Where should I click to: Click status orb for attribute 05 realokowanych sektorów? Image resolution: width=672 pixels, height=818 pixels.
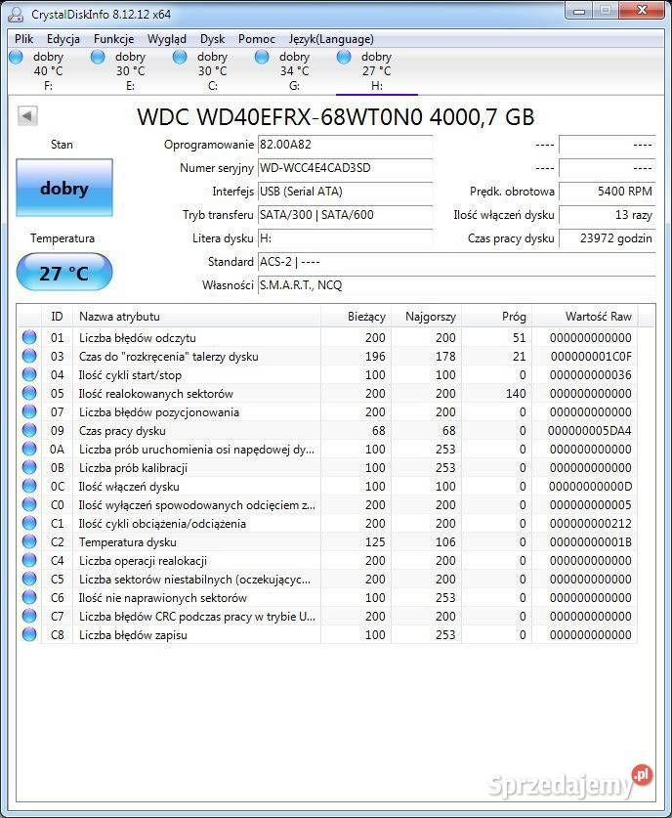click(x=29, y=394)
